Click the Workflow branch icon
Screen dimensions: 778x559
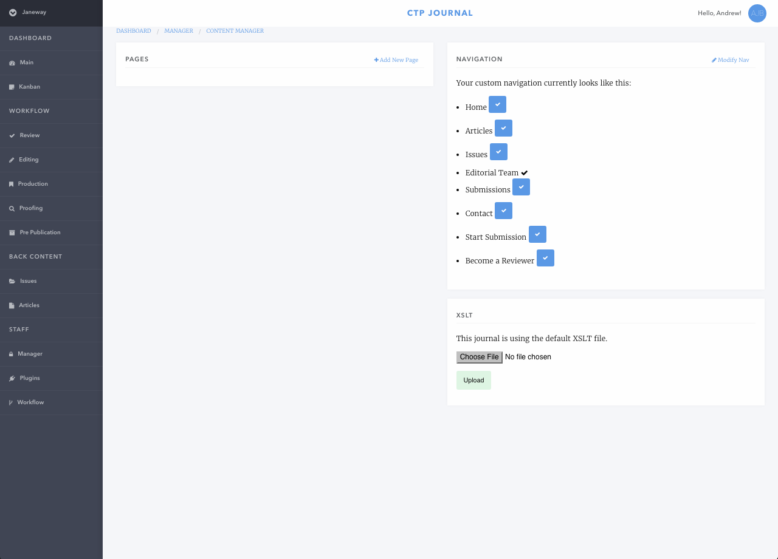pos(11,402)
